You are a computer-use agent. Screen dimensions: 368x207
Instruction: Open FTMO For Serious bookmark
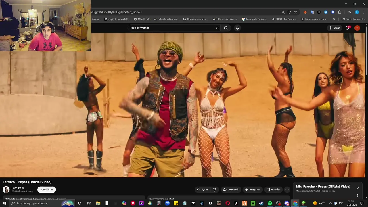pyautogui.click(x=285, y=19)
